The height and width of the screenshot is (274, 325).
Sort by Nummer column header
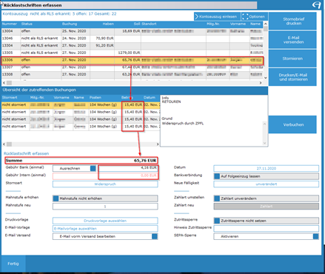point(10,24)
